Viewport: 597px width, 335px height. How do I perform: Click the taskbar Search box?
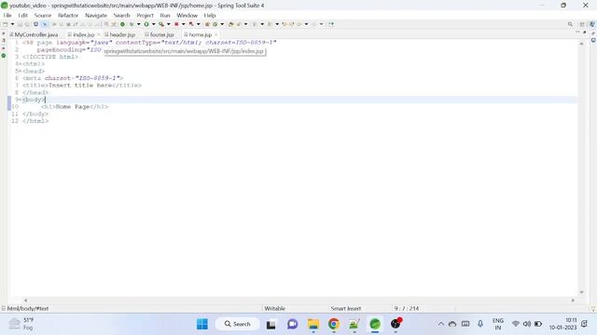238,324
